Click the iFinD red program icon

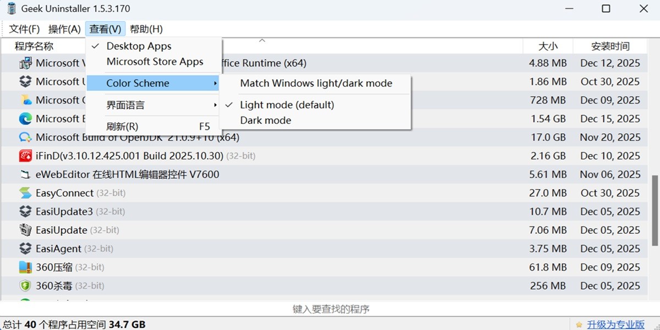(x=25, y=156)
